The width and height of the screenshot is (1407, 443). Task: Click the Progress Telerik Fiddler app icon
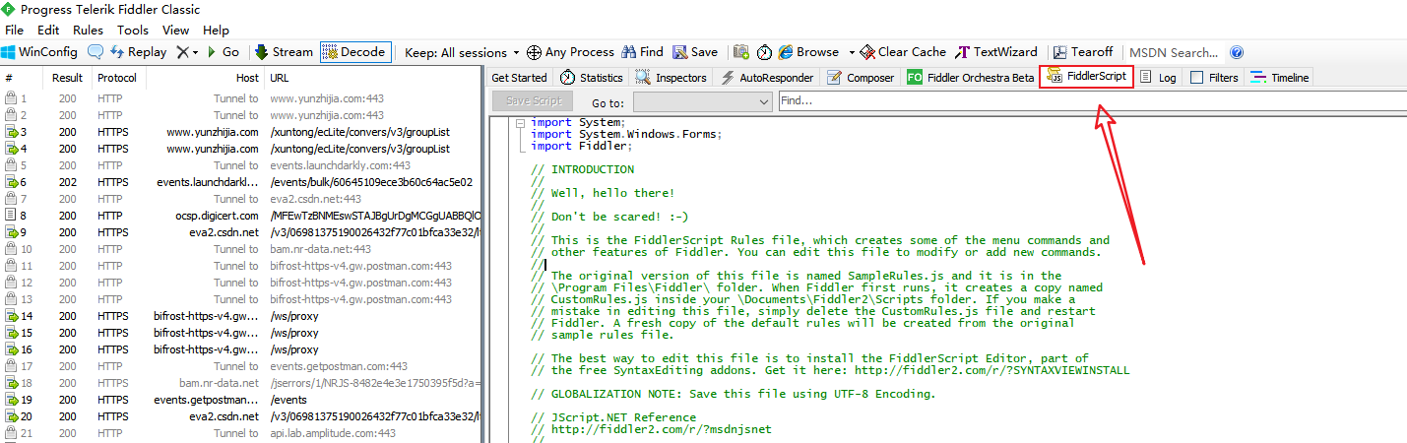pos(9,10)
